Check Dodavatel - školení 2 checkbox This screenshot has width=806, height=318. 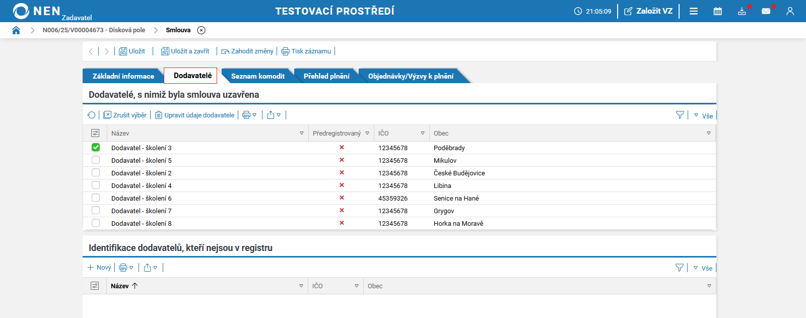pyautogui.click(x=96, y=172)
